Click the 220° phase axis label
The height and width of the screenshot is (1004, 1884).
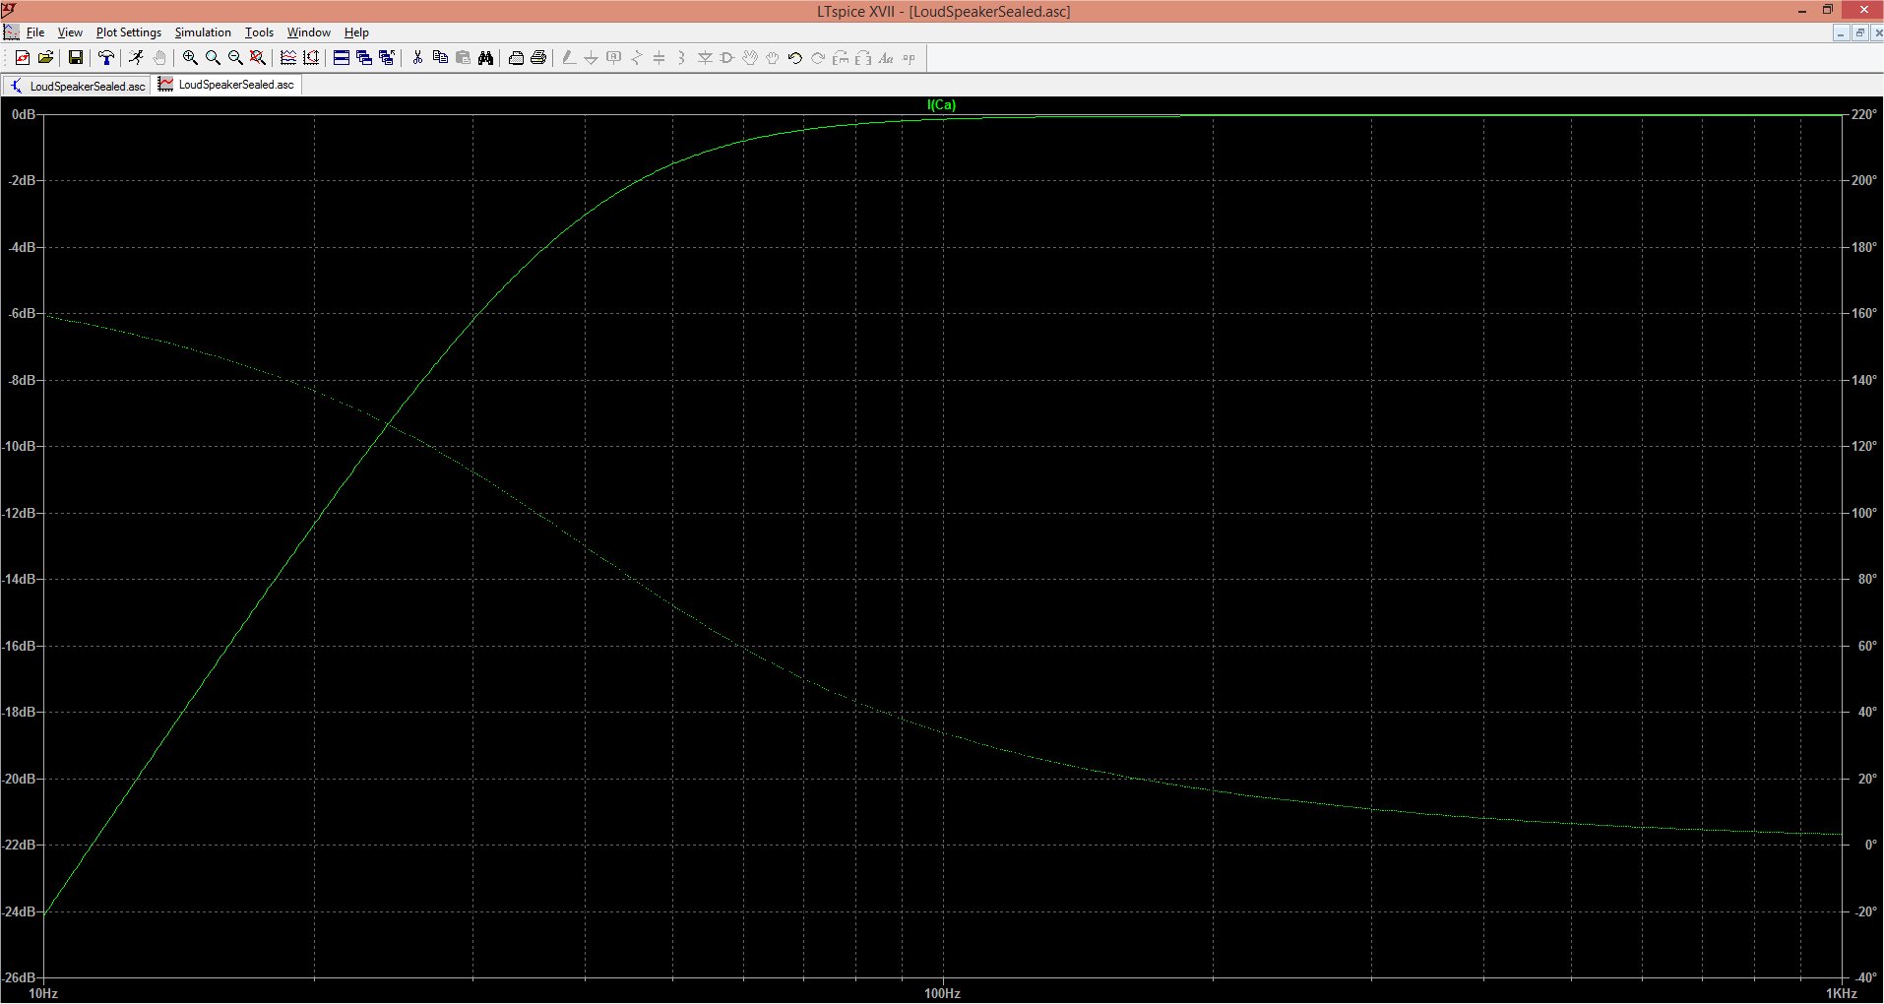tap(1863, 114)
